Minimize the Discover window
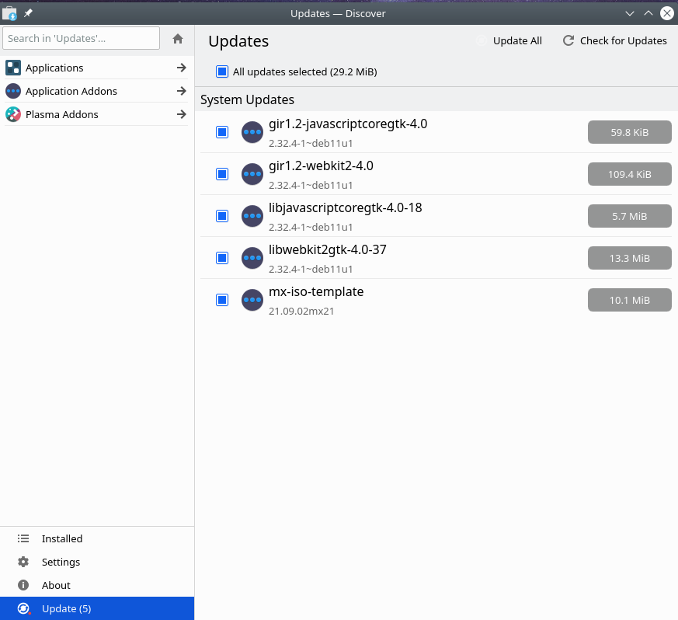678x620 pixels. [x=630, y=13]
